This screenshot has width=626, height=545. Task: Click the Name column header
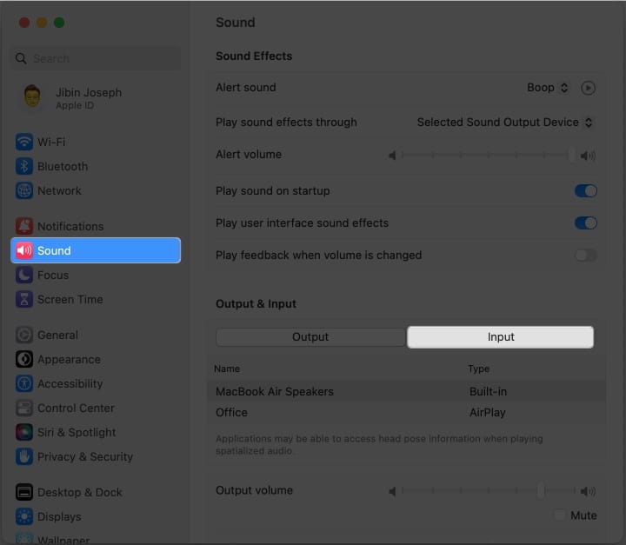pos(227,369)
